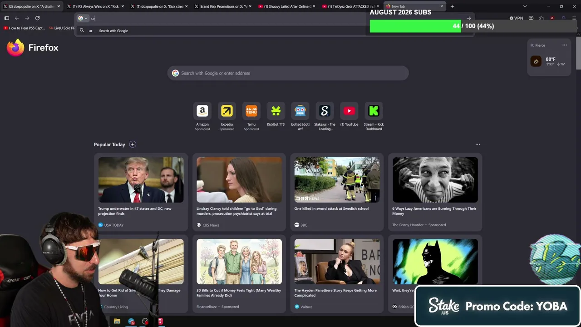
Task: Click the Firefox logo
Action: tap(15, 48)
